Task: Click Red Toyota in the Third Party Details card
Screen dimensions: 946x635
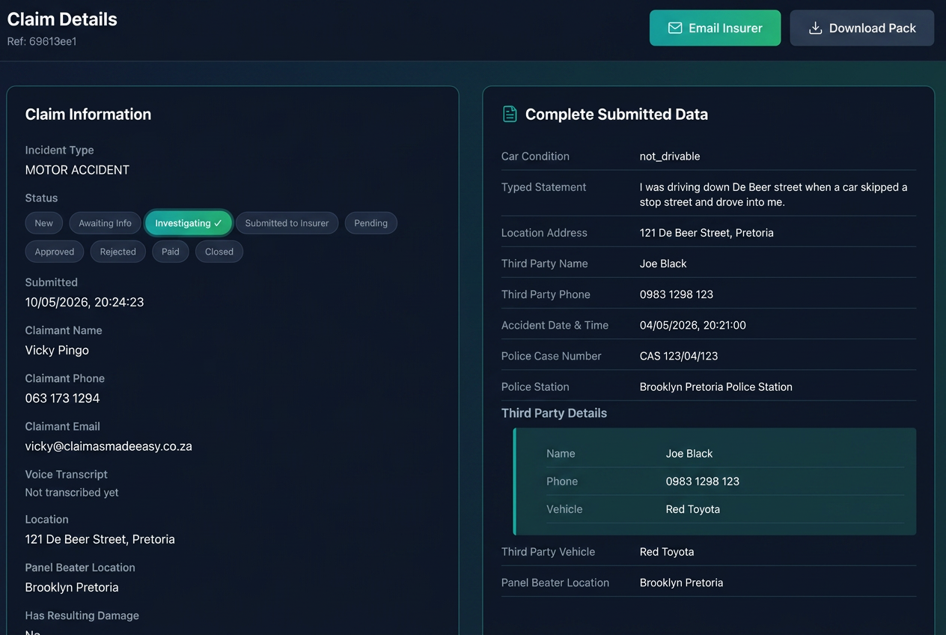Action: tap(693, 509)
